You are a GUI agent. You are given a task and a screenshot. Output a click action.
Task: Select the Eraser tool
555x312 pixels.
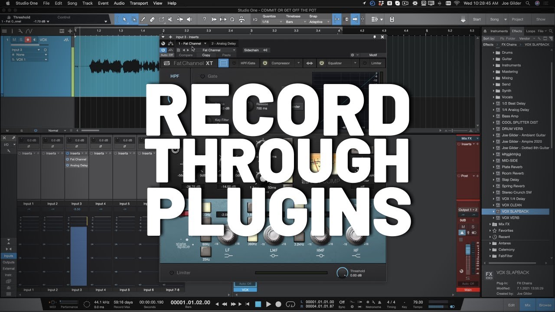coord(152,19)
